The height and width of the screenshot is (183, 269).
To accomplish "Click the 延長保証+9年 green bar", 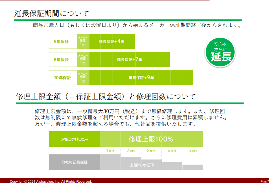I will tap(141, 78).
